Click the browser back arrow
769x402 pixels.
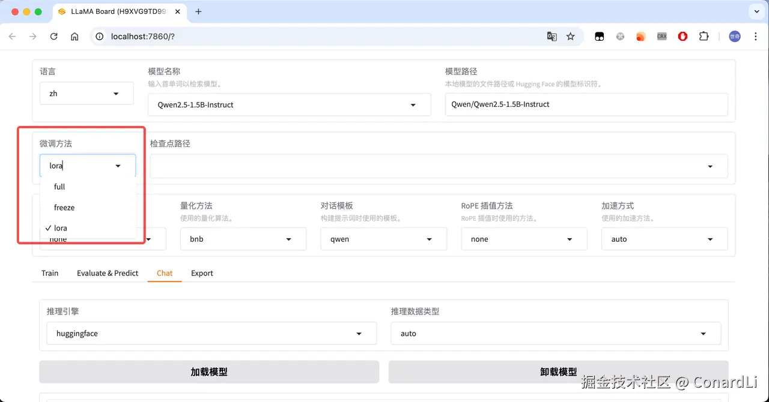coord(12,37)
